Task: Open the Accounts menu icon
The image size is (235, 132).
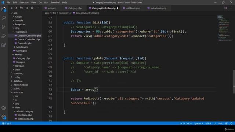Action: 4,108
